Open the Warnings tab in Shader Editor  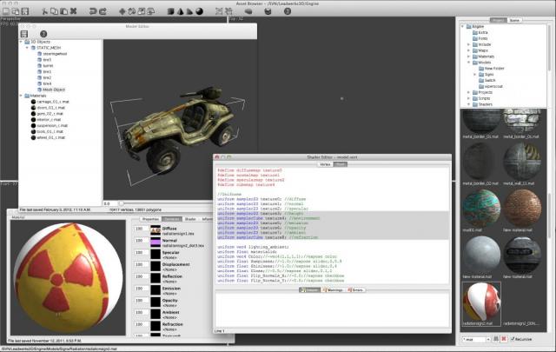pyautogui.click(x=331, y=289)
